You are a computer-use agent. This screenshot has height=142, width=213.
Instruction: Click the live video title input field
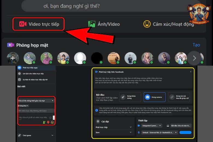click(36, 111)
